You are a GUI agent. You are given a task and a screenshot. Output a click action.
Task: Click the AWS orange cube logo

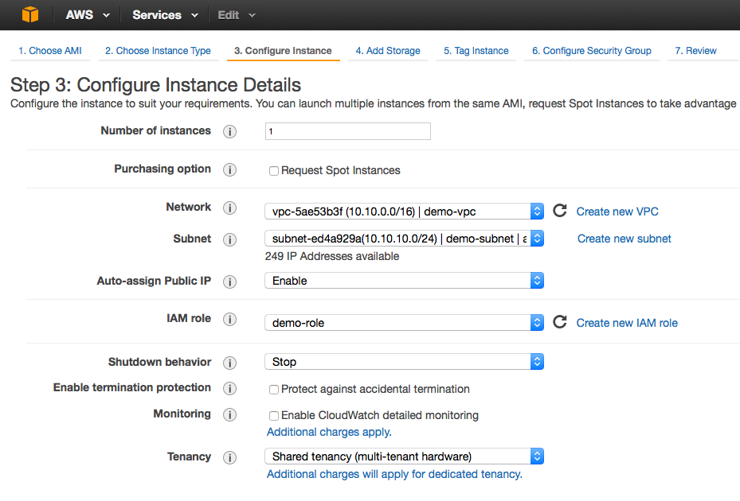click(30, 14)
